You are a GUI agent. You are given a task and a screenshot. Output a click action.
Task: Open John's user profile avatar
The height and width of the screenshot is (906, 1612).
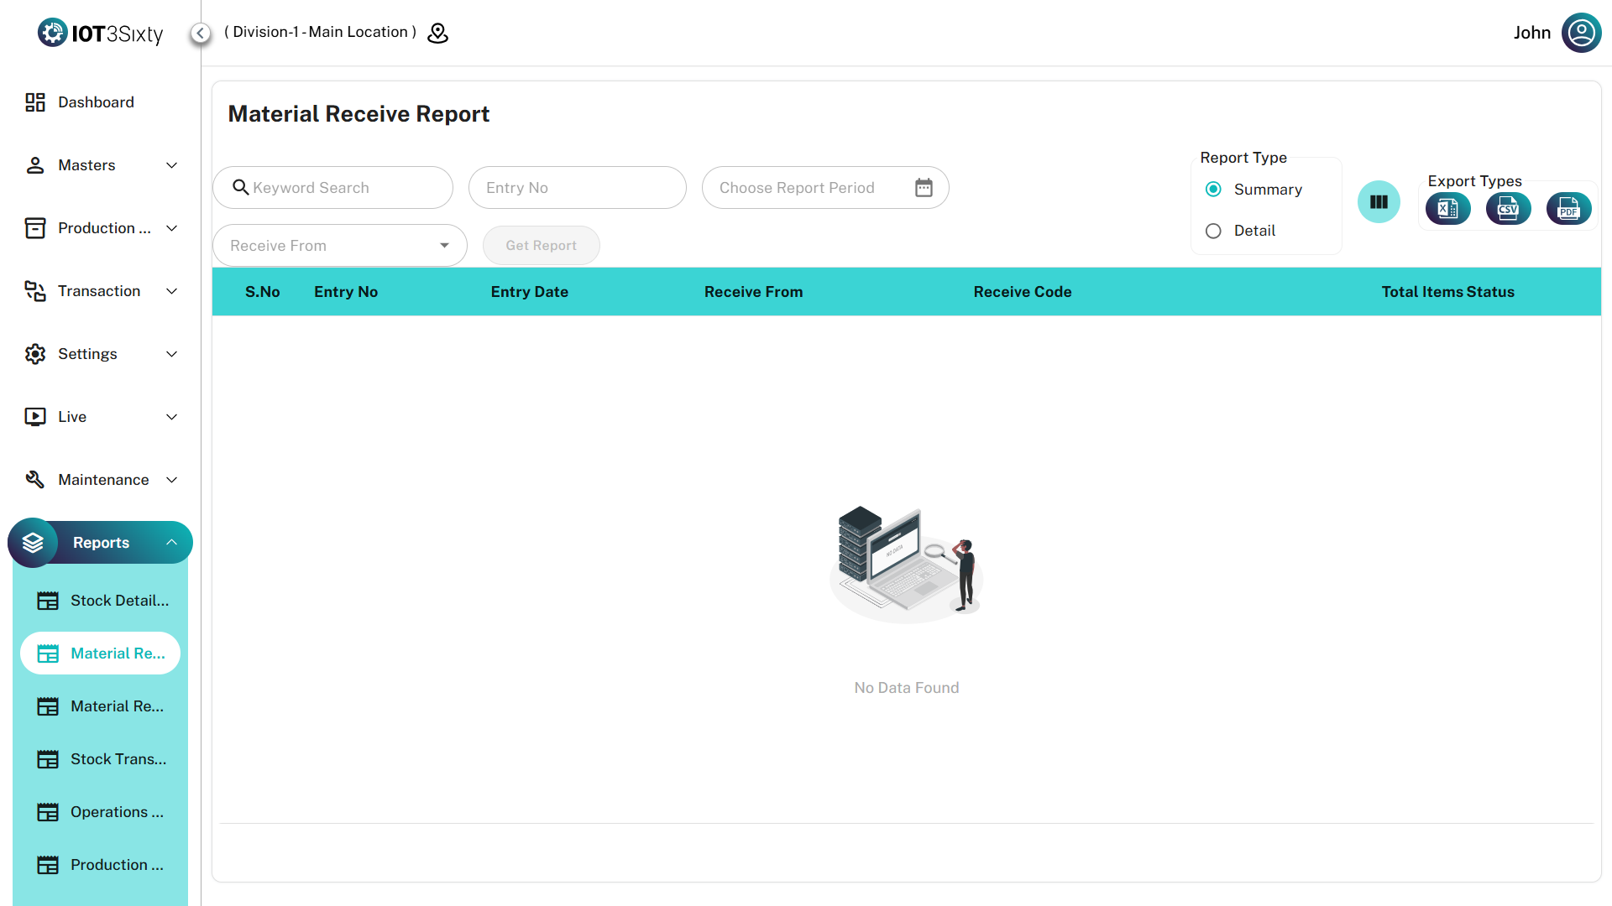pyautogui.click(x=1581, y=33)
